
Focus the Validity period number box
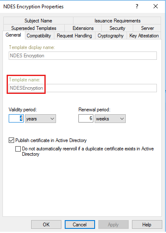click(x=16, y=118)
